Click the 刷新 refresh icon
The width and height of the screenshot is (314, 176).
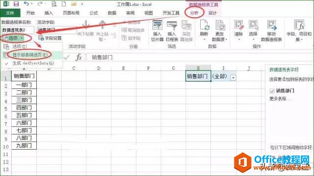204,25
